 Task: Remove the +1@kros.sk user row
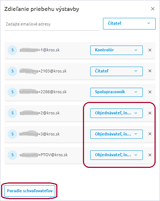[x=150, y=50]
